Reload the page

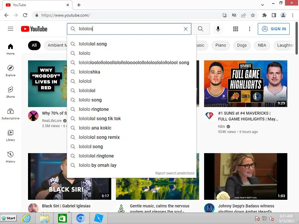coord(25,15)
